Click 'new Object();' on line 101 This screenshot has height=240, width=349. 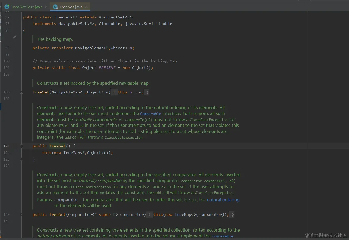tap(138, 68)
